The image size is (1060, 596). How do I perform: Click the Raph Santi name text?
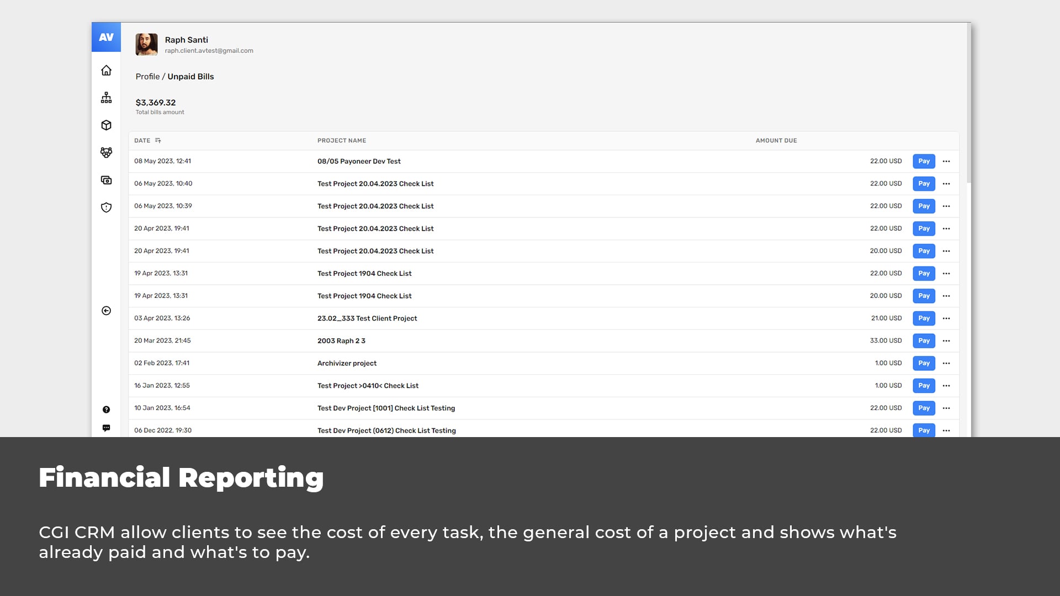[x=186, y=40]
